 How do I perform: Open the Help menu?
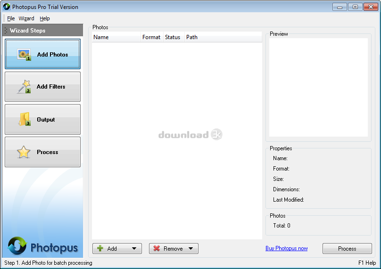45,18
